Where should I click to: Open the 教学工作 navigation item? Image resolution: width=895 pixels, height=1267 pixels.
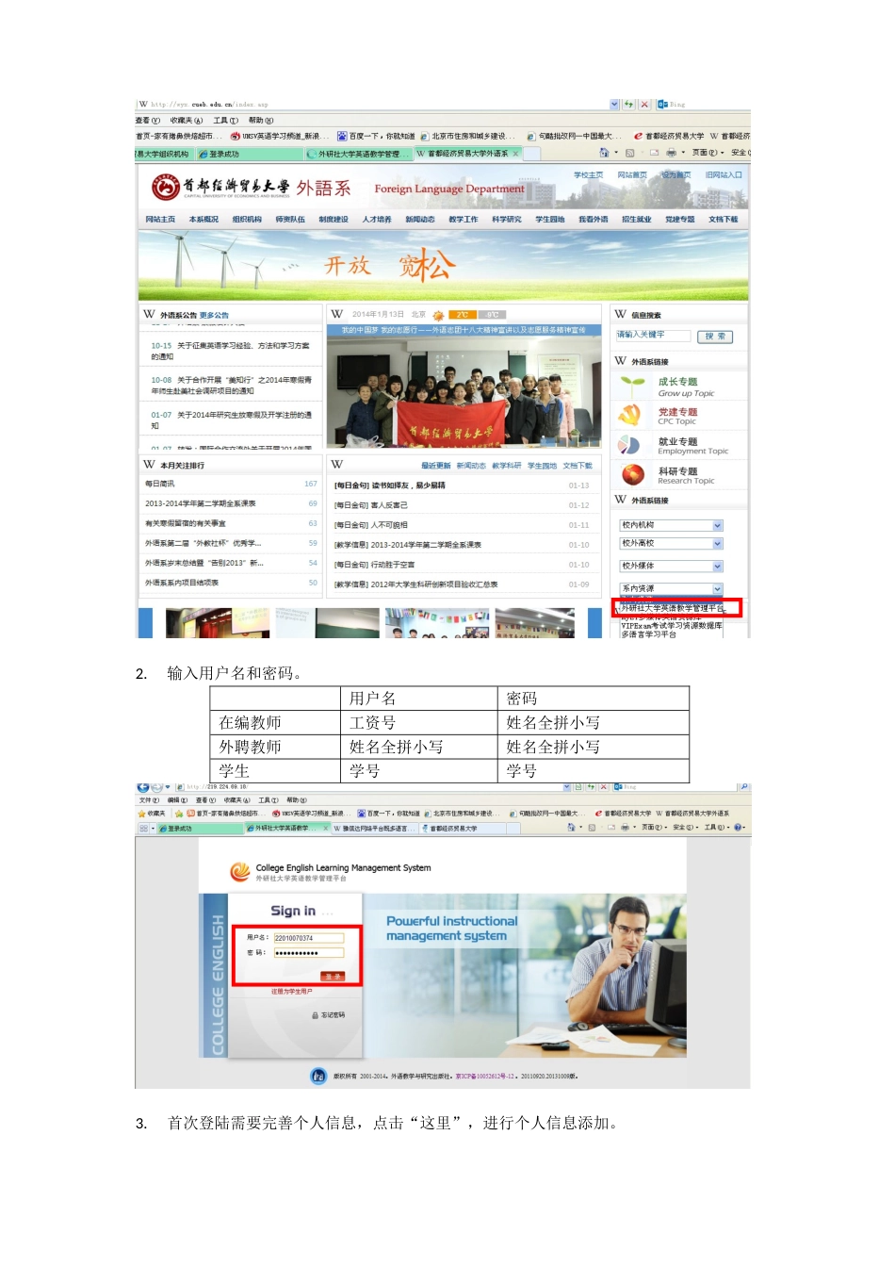pyautogui.click(x=464, y=220)
